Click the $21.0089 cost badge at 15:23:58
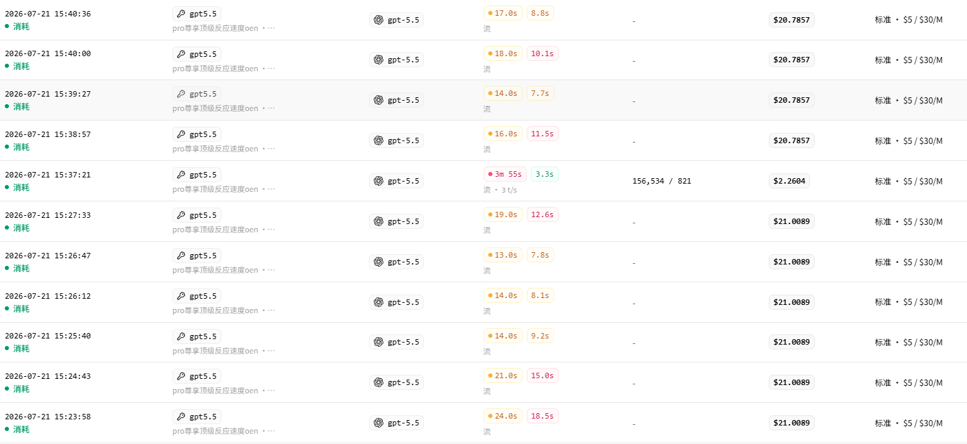Viewport: 967px width, 444px height. 791,423
